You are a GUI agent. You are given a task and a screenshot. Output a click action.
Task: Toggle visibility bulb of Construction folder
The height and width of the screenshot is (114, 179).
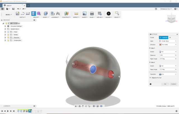[8, 40]
